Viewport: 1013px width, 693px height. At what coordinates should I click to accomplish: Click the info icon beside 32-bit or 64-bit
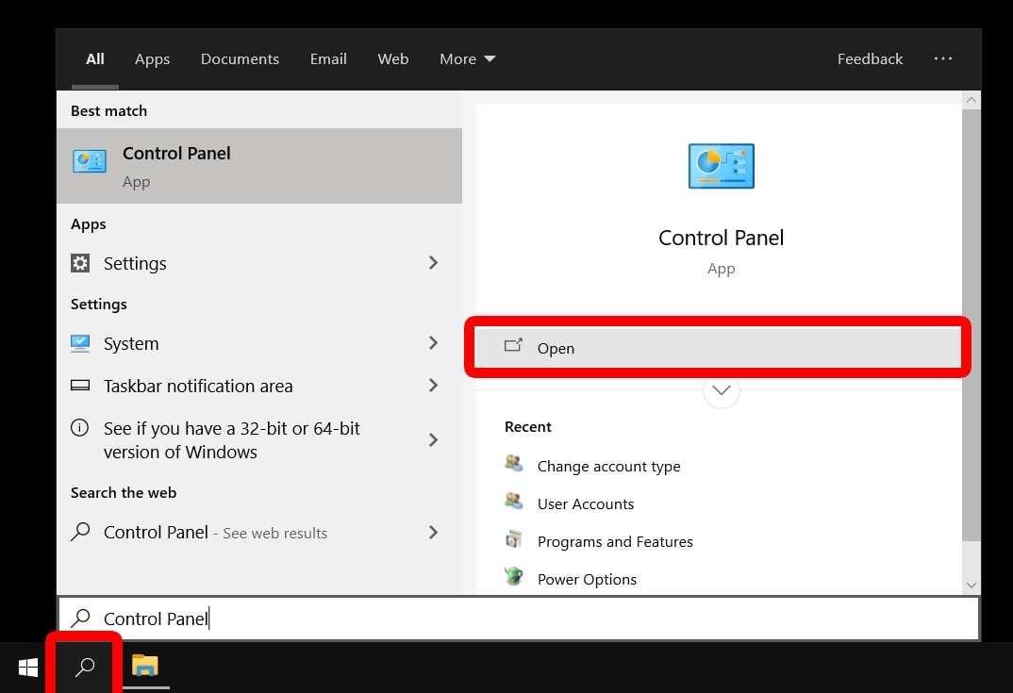79,427
